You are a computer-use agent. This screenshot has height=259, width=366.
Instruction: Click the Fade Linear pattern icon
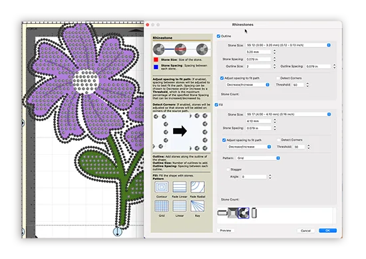(x=180, y=187)
